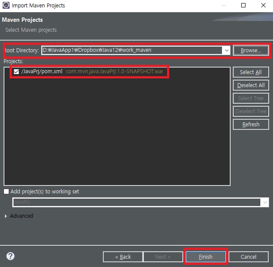Viewport: 273px width, 267px height.
Task: Maximize the Import Maven Projects window
Action: (x=243, y=5)
